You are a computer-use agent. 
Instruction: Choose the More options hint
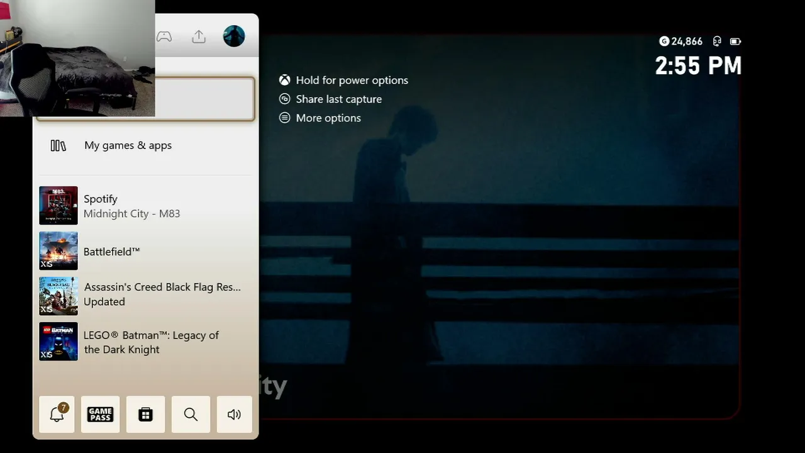point(320,118)
